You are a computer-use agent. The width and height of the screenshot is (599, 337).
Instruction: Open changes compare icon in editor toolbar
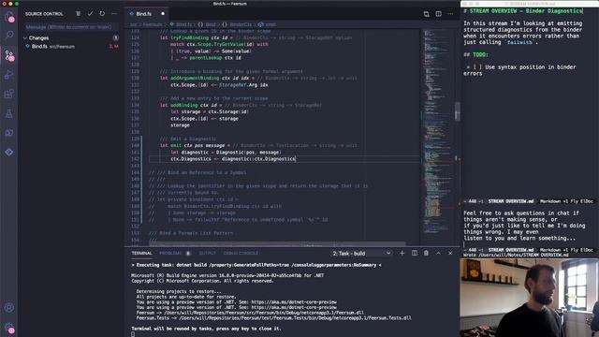(x=427, y=14)
